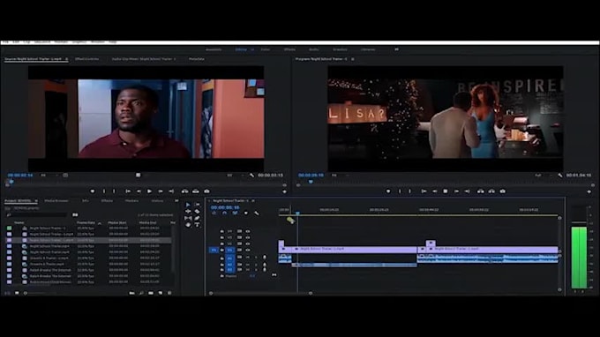The height and width of the screenshot is (337, 600).
Task: Step forward one frame in Source monitor
Action: tap(161, 191)
